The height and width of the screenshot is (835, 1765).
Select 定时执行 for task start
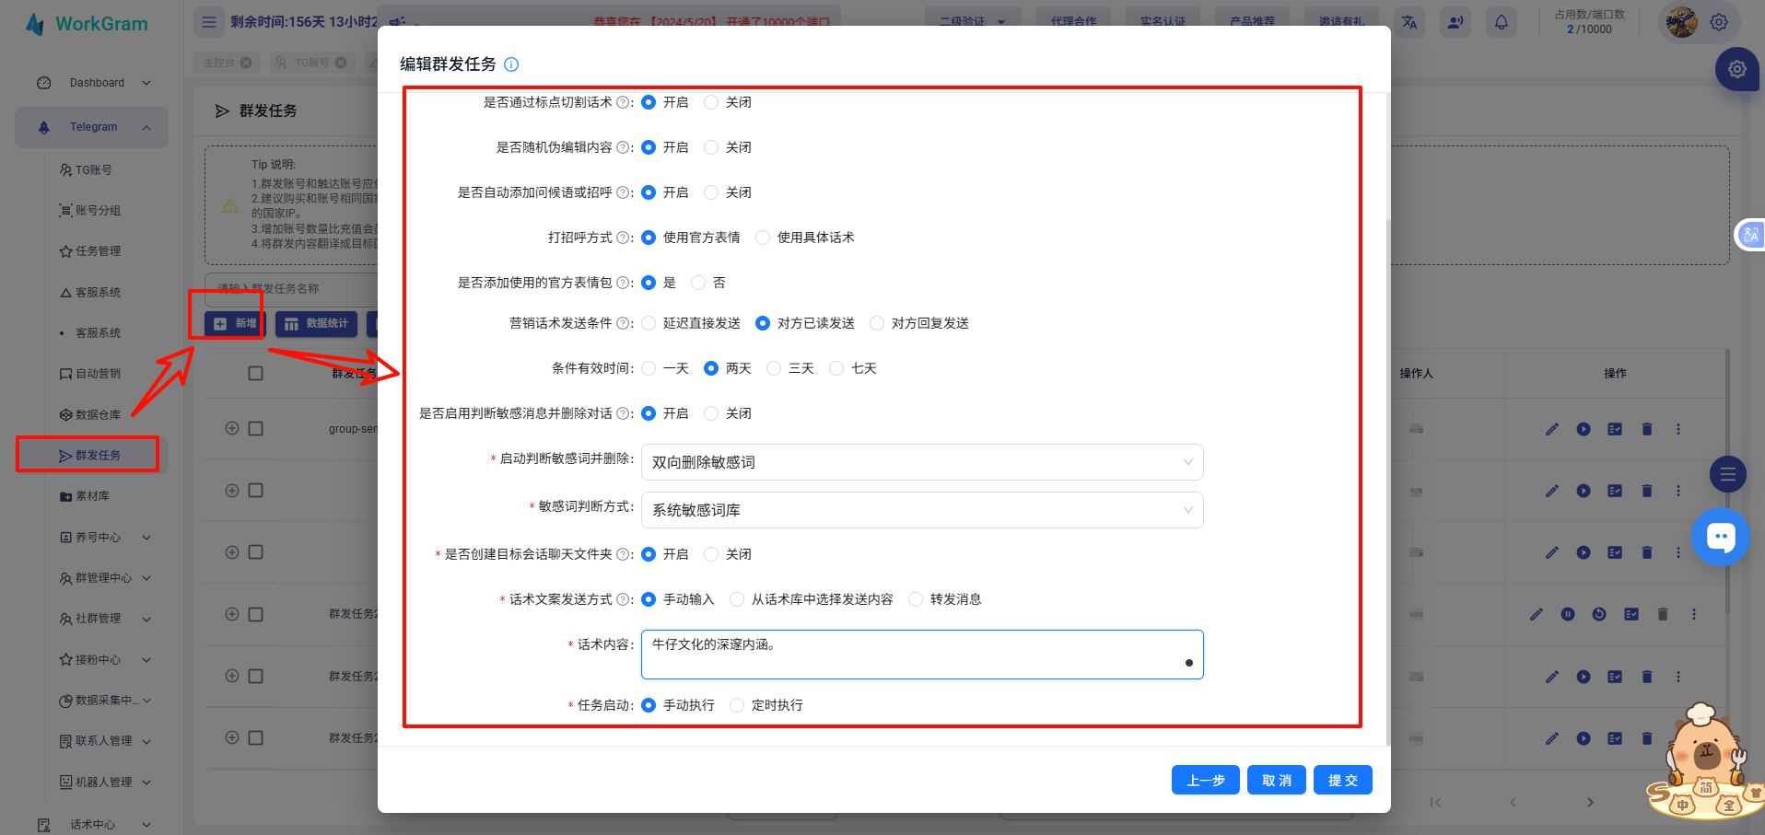pyautogui.click(x=737, y=705)
